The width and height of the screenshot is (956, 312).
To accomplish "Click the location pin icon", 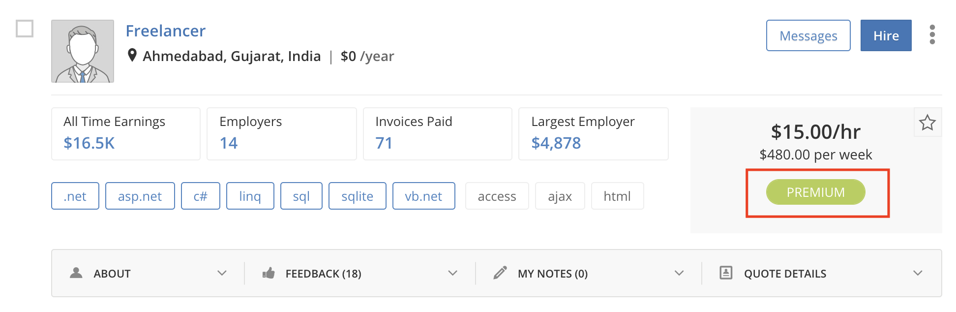I will coord(132,55).
